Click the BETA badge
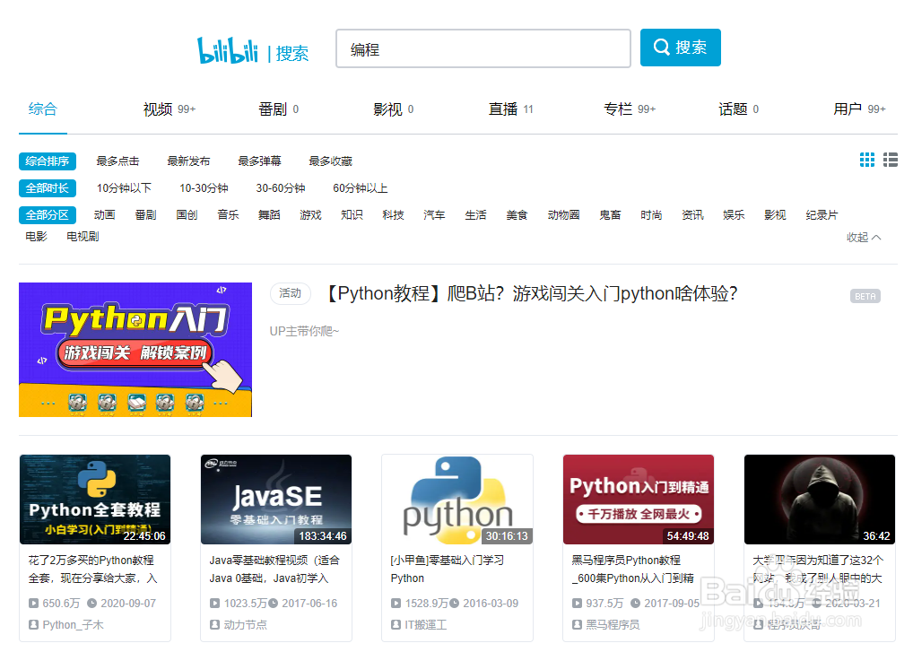 click(865, 296)
